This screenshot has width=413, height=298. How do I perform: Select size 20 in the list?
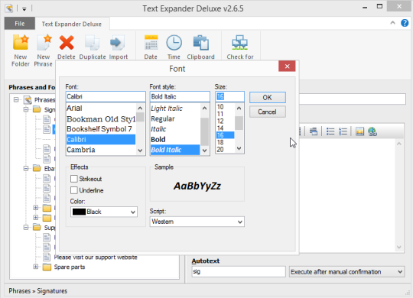[x=225, y=150]
